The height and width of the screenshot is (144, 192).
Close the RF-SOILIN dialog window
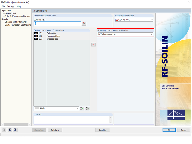(x=189, y=2)
